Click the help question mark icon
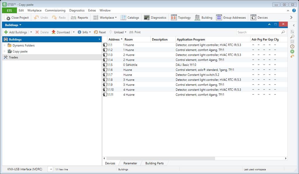The width and height of the screenshot is (299, 174). click(x=294, y=10)
